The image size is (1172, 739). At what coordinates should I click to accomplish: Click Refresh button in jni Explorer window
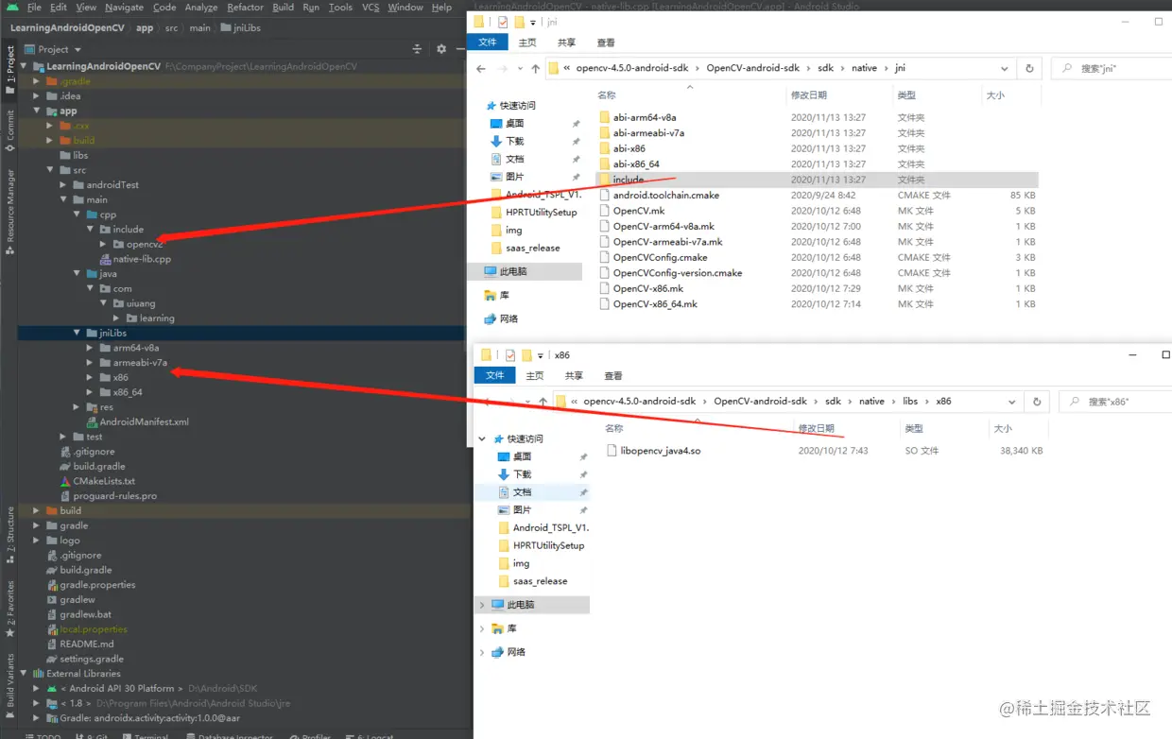tap(1029, 68)
